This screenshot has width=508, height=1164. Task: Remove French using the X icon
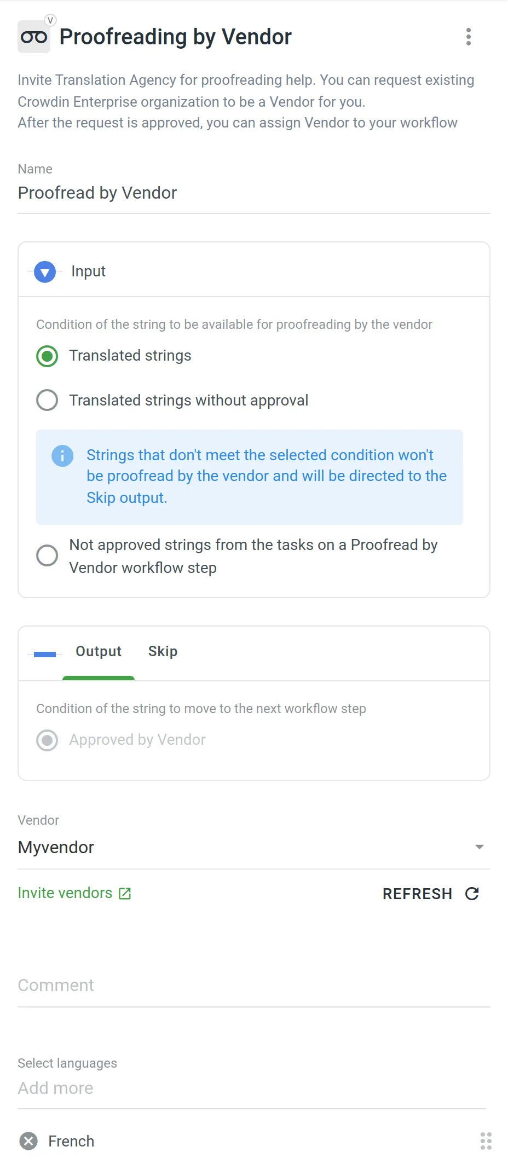(x=29, y=1140)
